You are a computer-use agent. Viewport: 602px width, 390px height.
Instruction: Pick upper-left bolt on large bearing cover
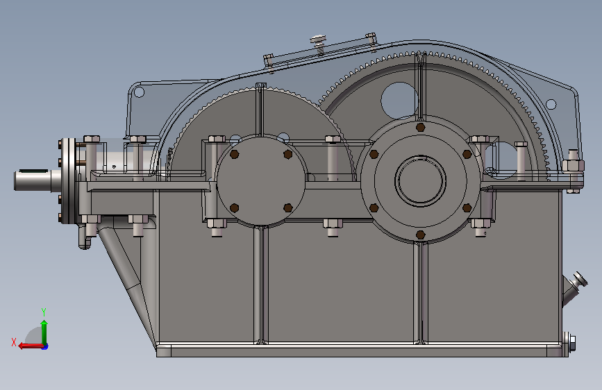point(374,154)
